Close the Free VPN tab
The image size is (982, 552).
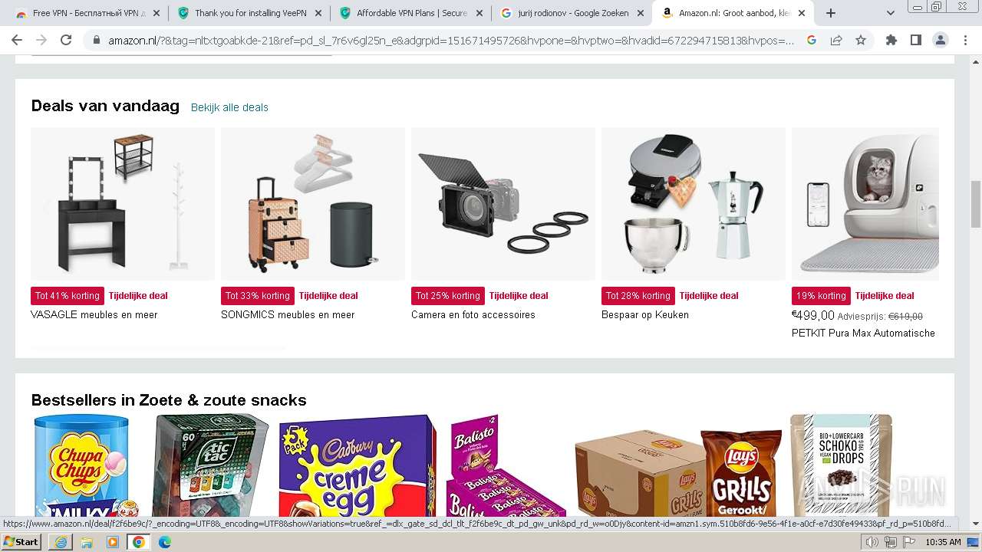[157, 13]
